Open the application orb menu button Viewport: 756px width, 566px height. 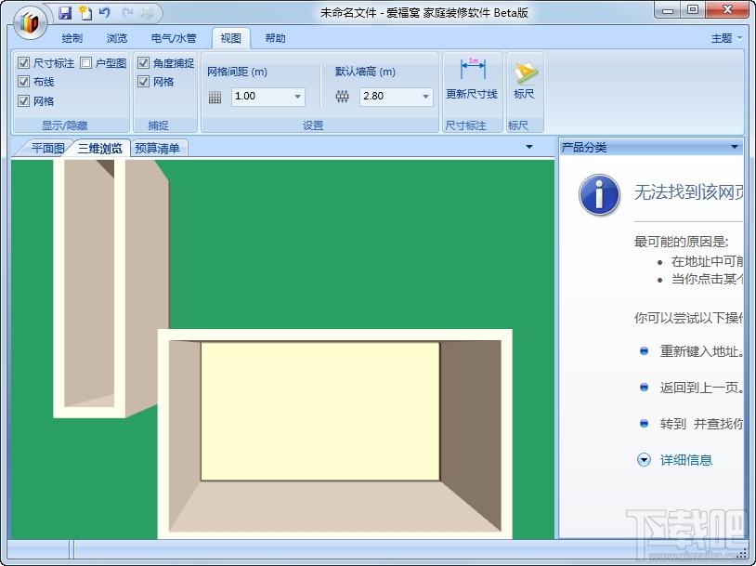tap(30, 22)
